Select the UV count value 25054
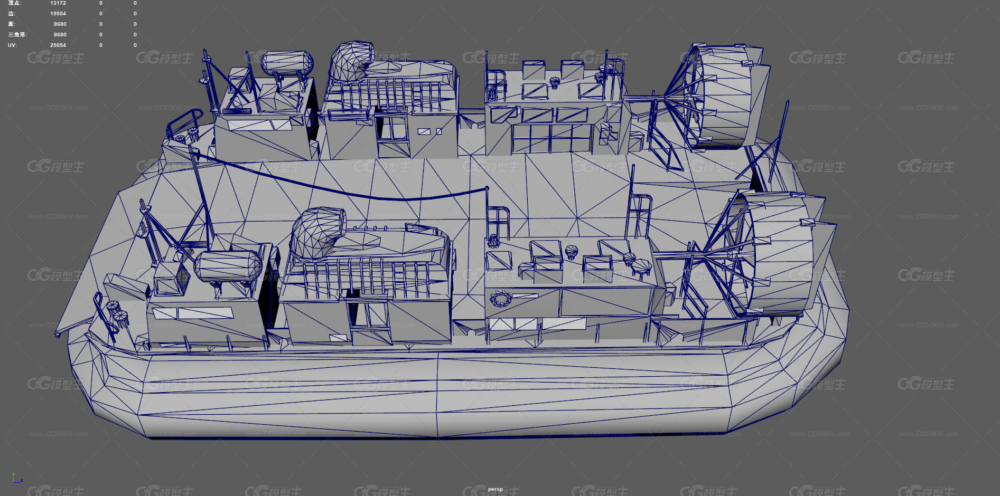Viewport: 1000px width, 496px height. coord(58,45)
